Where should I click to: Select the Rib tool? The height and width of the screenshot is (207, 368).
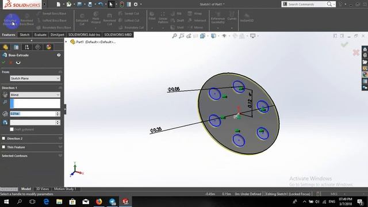[x=177, y=14]
